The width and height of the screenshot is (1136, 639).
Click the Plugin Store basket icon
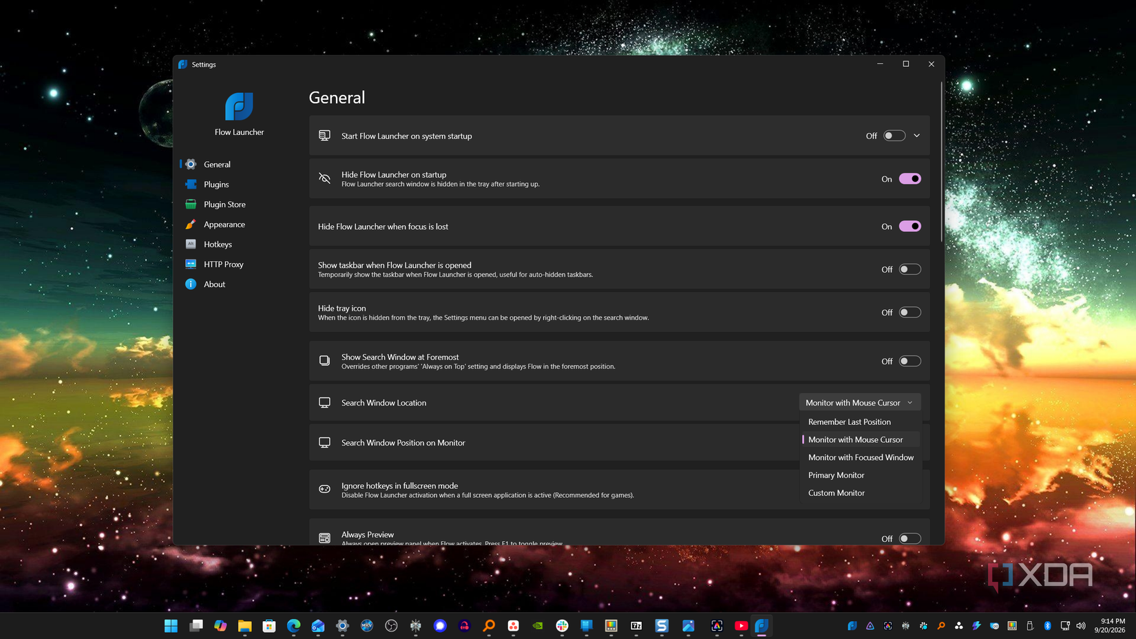pos(191,204)
